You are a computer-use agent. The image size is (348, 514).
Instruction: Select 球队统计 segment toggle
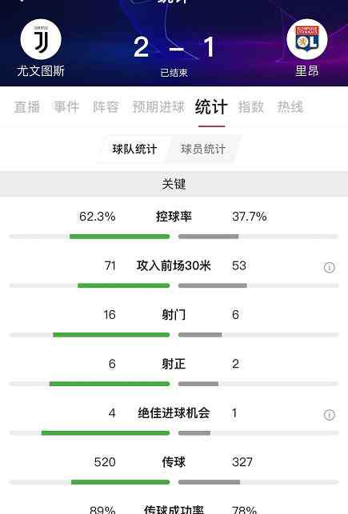click(134, 149)
